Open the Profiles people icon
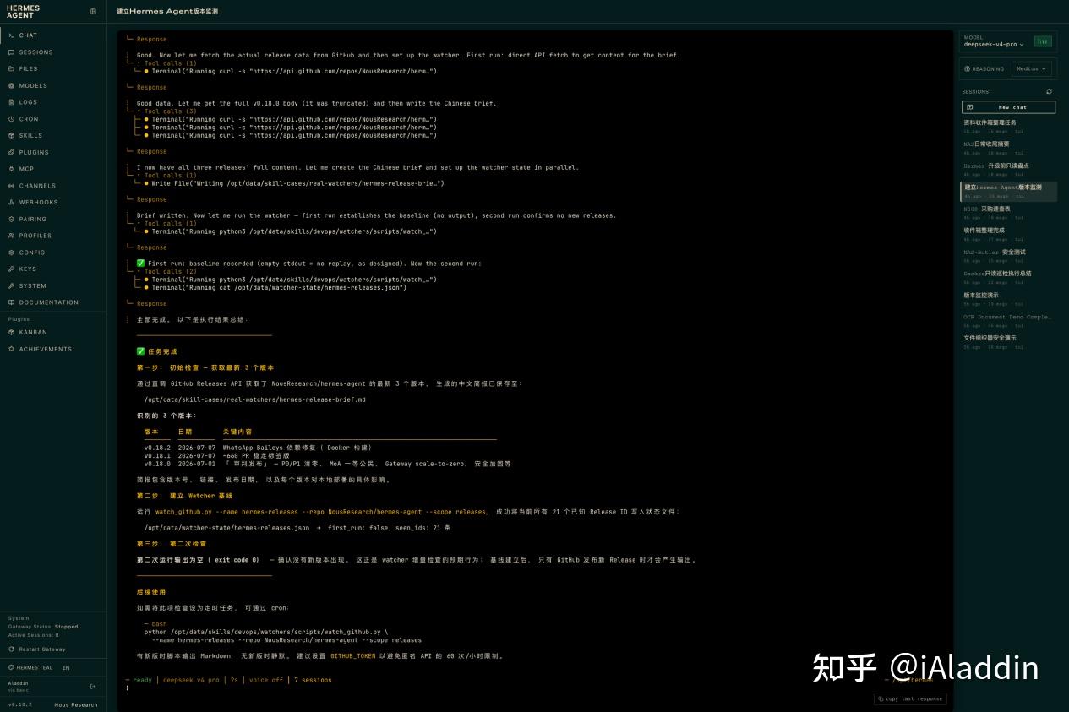Viewport: 1069px width, 712px height. click(x=11, y=236)
